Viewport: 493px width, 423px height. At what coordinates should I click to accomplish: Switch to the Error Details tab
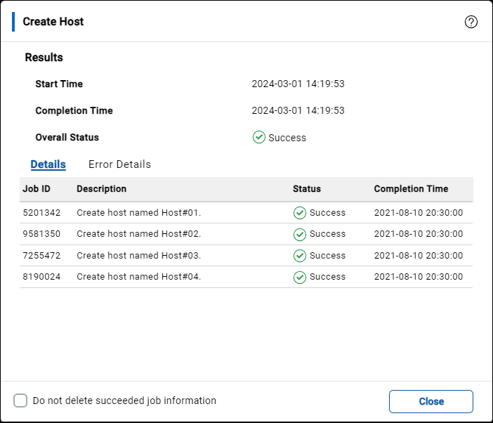(x=119, y=164)
